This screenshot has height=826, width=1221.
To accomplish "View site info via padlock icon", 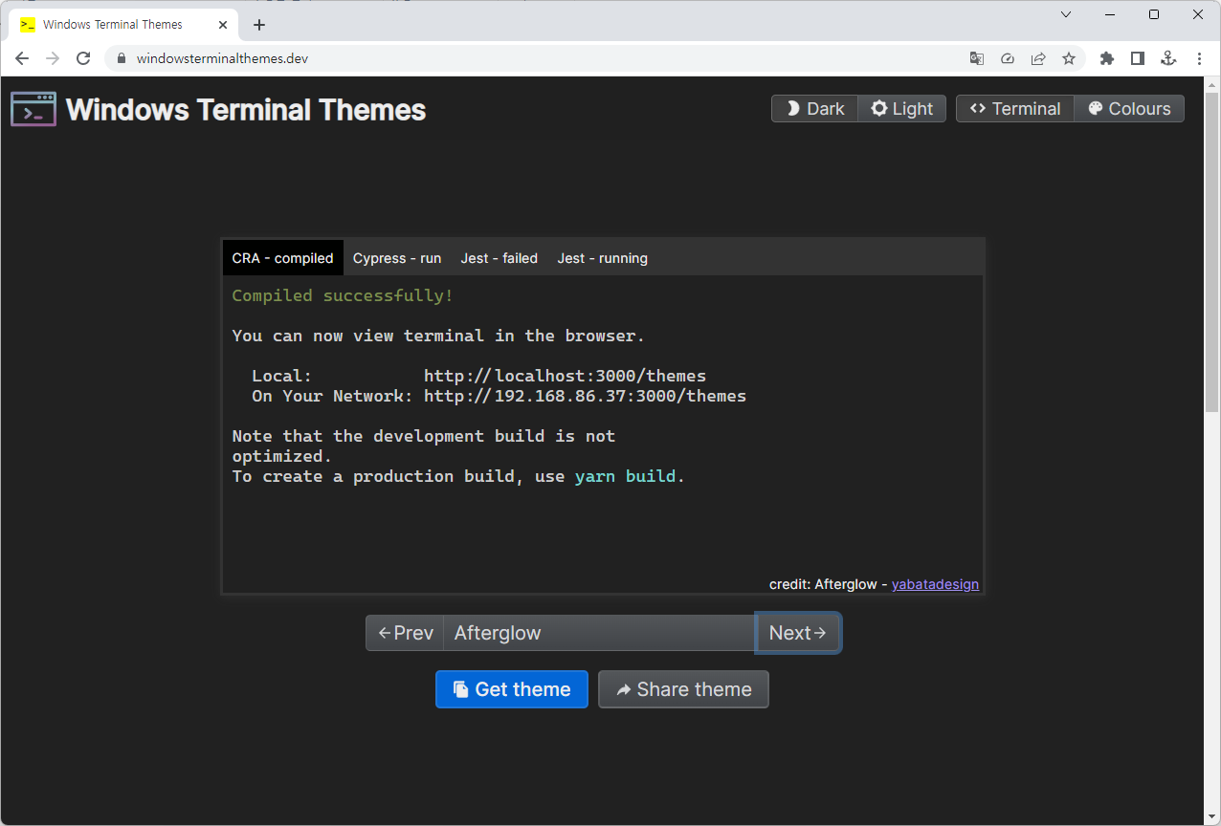I will tap(121, 58).
